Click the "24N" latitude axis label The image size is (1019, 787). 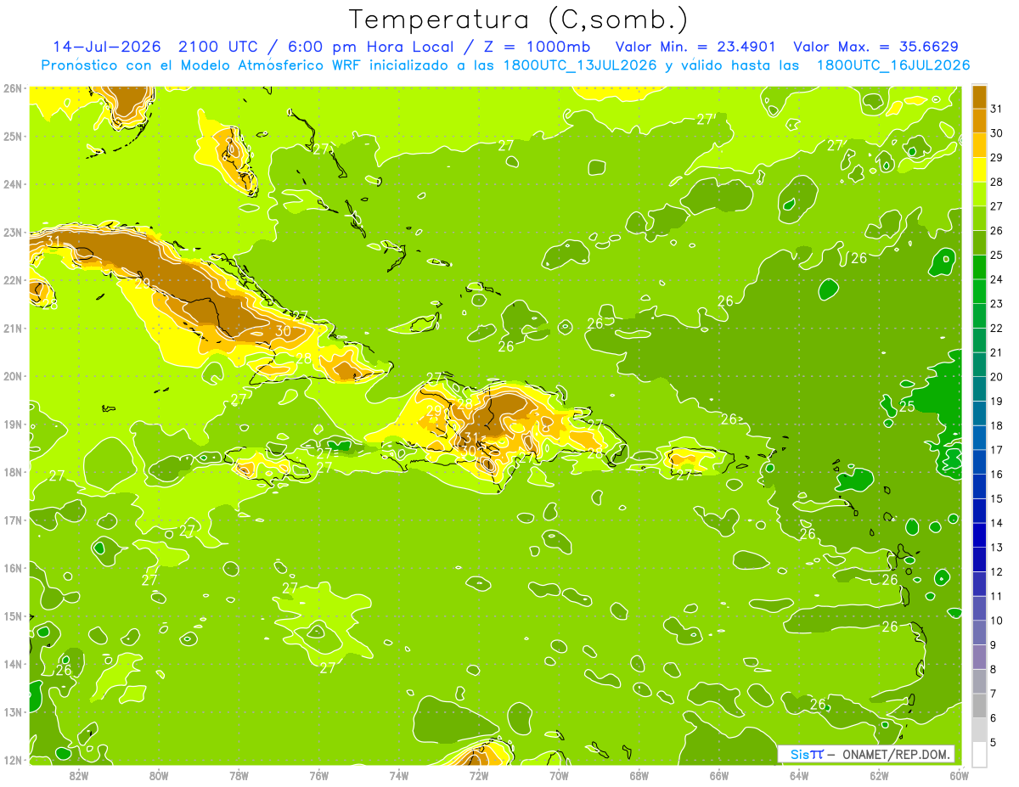coord(12,184)
